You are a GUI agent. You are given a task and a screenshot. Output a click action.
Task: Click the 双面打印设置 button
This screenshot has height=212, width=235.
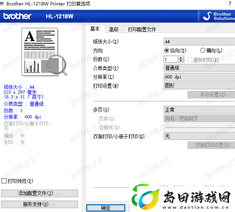coord(211,145)
